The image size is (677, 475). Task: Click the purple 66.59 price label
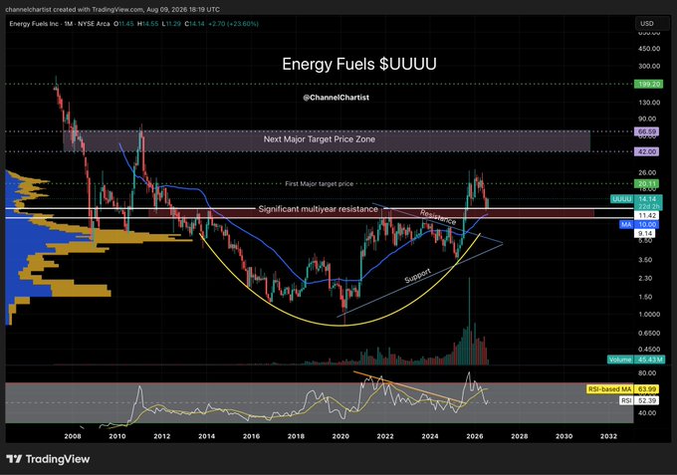tap(646, 131)
